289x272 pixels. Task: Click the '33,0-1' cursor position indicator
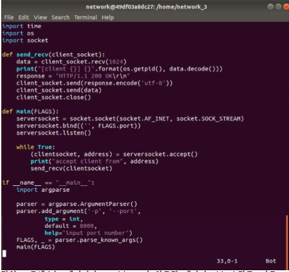(227, 261)
